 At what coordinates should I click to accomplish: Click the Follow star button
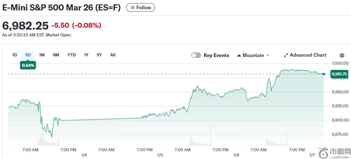(140, 8)
